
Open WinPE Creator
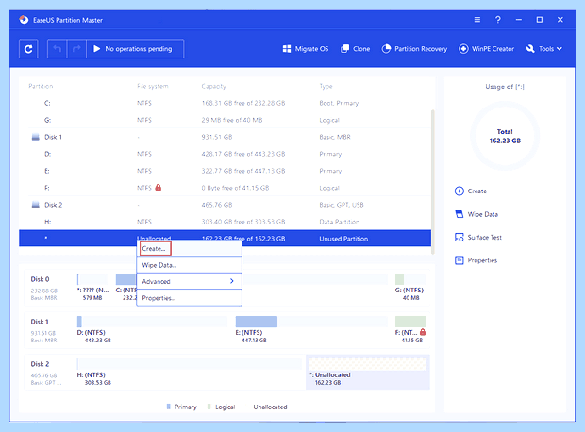[x=487, y=49]
